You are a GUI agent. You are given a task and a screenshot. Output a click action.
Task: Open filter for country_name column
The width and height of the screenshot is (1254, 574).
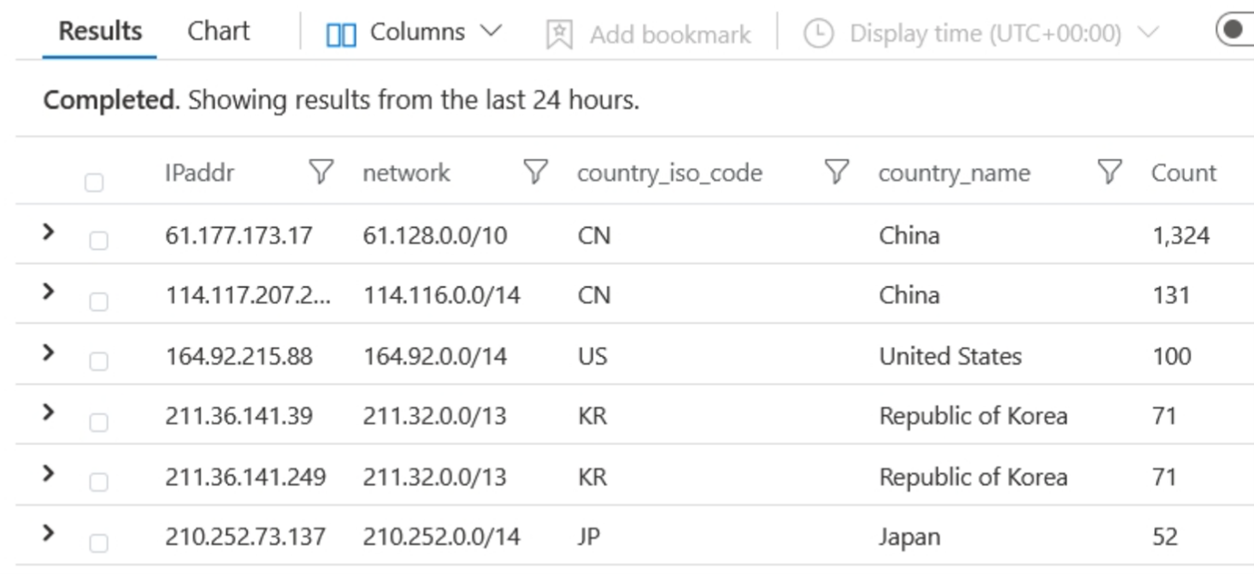click(1109, 173)
